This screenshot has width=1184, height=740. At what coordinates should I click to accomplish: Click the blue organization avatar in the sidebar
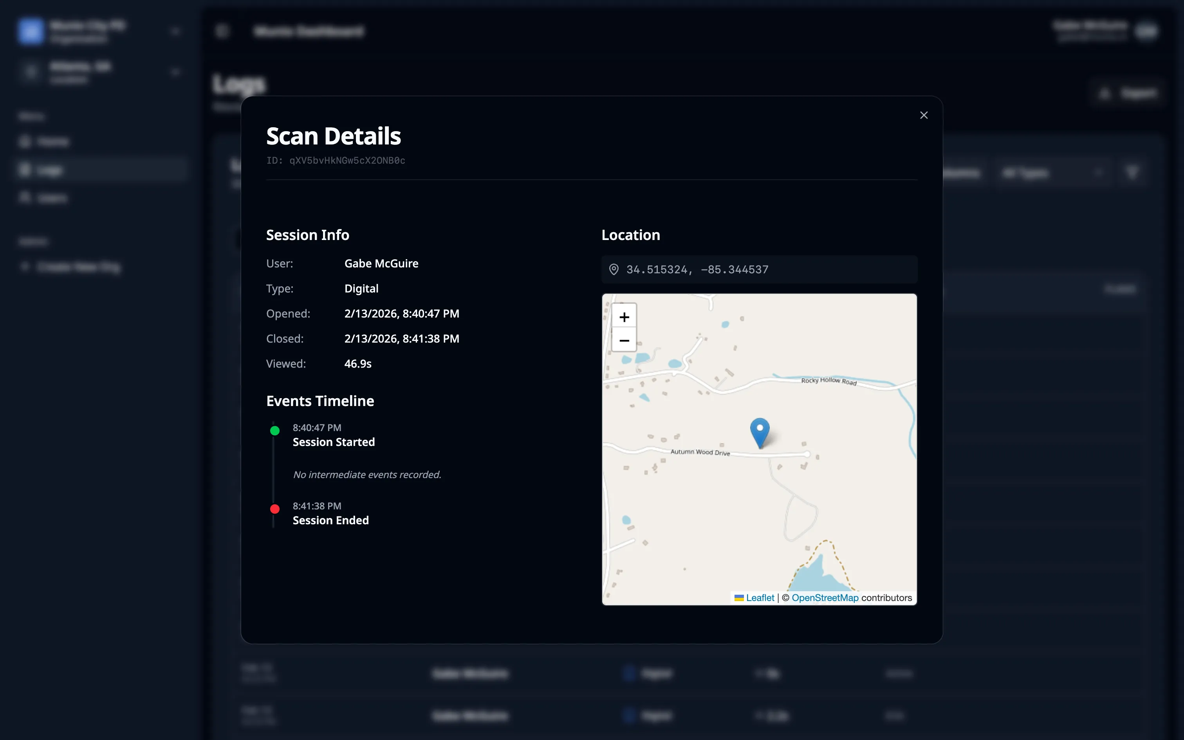pyautogui.click(x=30, y=31)
